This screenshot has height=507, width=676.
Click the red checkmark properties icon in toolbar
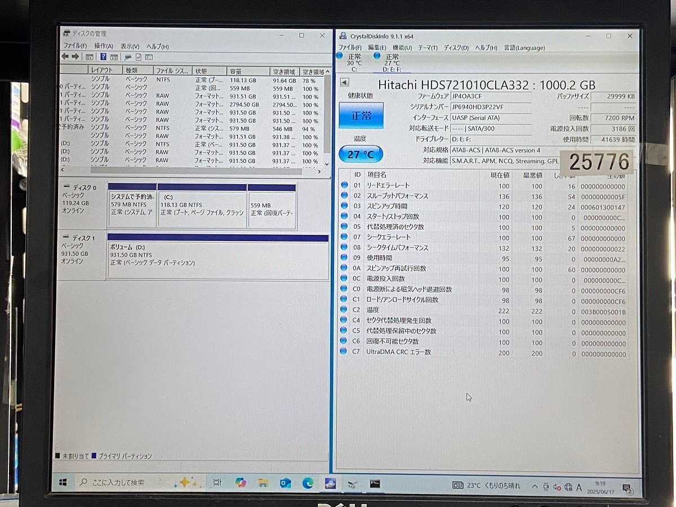(138, 57)
